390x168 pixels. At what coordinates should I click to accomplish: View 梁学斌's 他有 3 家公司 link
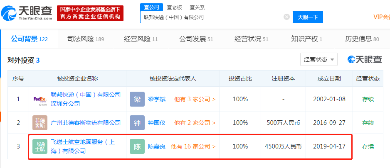[x=195, y=99]
